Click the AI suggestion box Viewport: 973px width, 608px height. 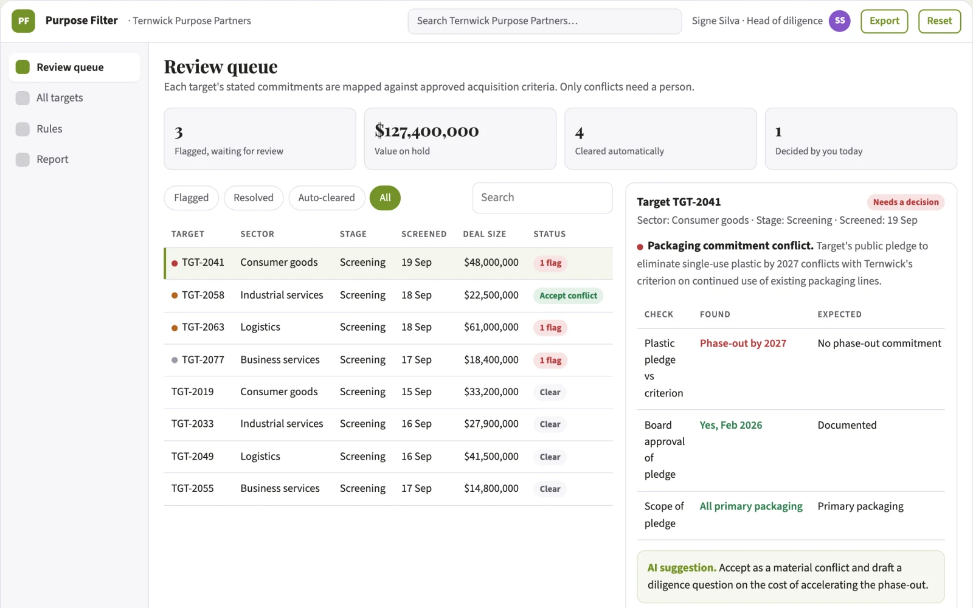click(791, 576)
